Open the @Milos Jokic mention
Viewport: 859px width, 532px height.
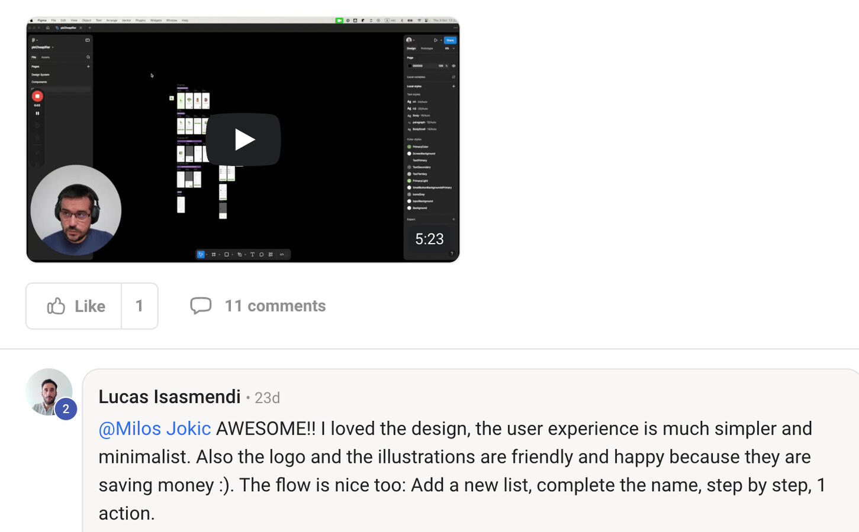point(155,429)
